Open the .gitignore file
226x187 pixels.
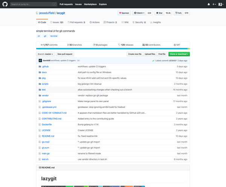click(x=46, y=101)
